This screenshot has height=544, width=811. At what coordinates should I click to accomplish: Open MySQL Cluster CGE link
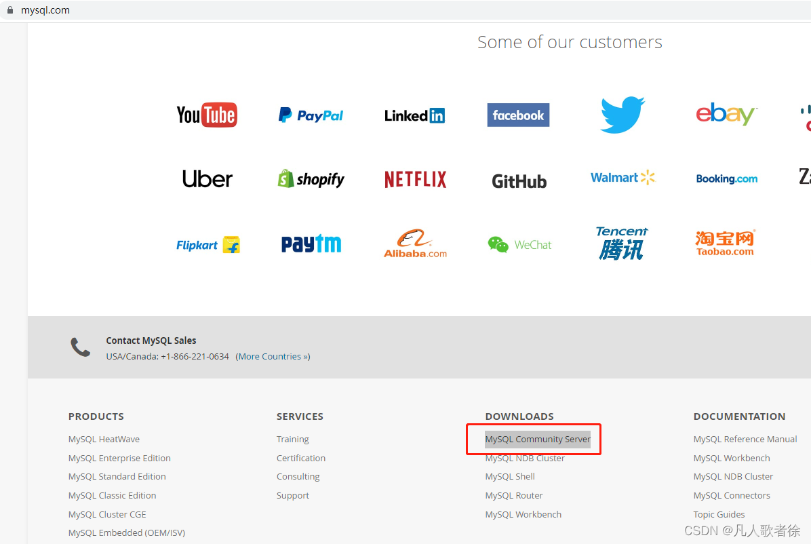pyautogui.click(x=107, y=515)
